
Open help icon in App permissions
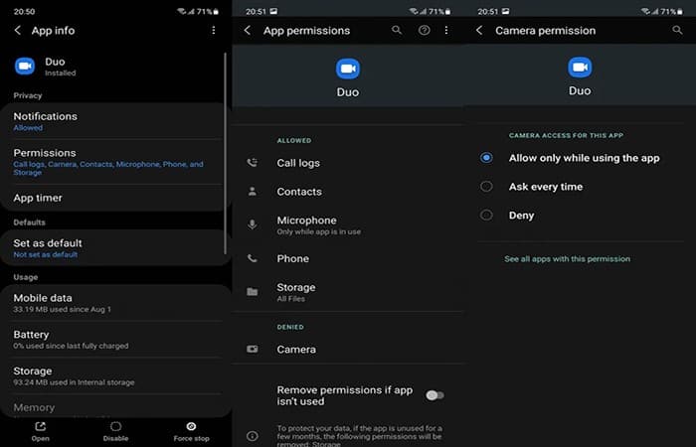424,30
